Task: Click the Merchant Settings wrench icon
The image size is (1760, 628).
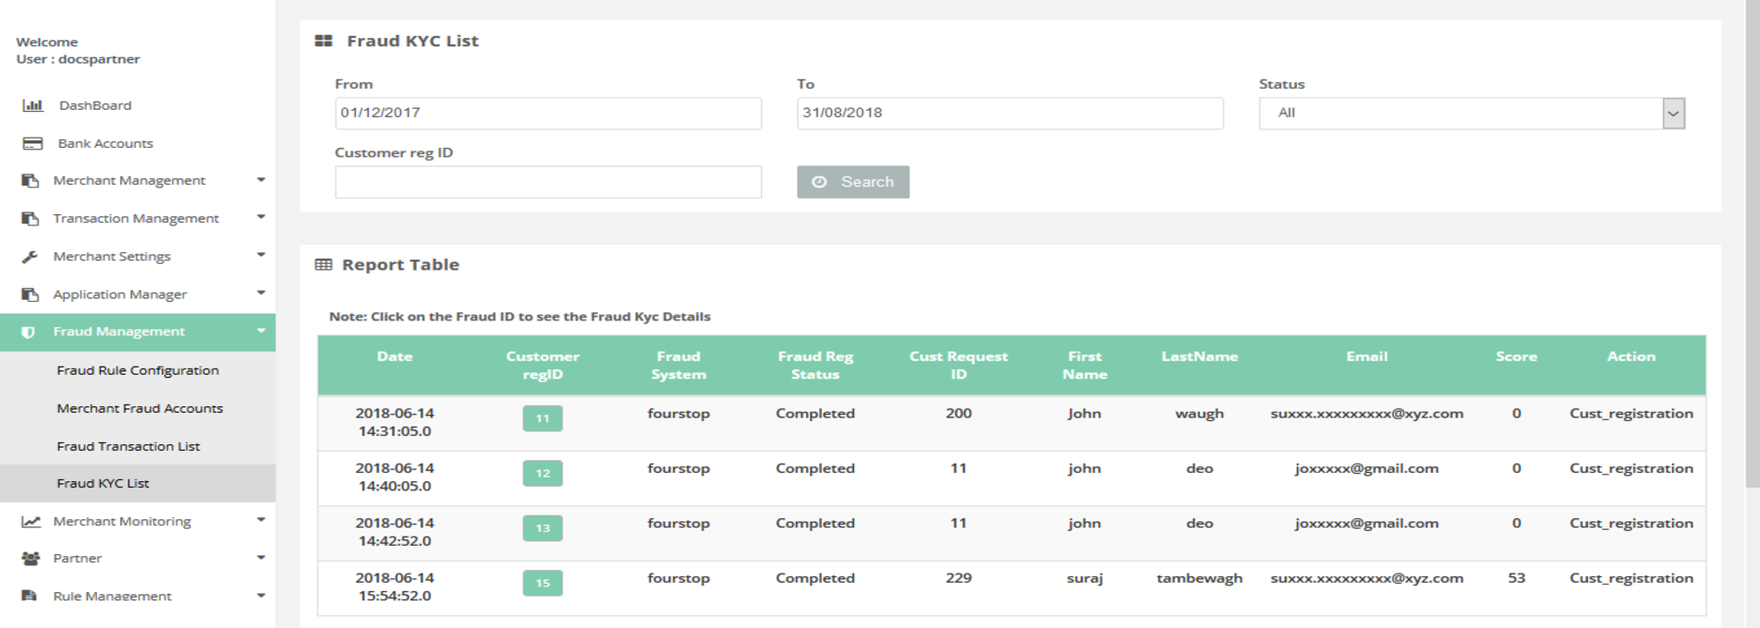Action: [31, 257]
